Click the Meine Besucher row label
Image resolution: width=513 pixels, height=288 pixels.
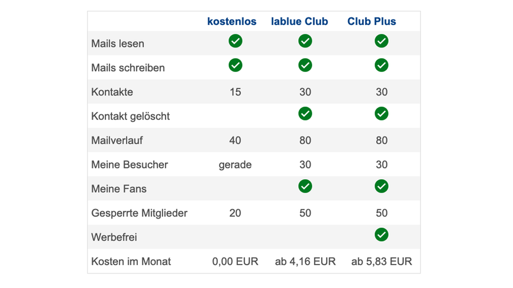tap(130, 165)
